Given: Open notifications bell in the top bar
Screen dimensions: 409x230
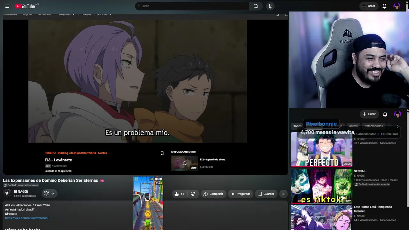Looking at the screenshot, I should [385, 6].
